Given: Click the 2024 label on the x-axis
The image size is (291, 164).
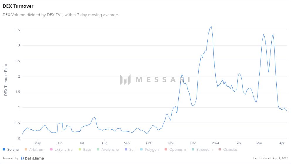Looking at the screenshot, I should (216, 143).
